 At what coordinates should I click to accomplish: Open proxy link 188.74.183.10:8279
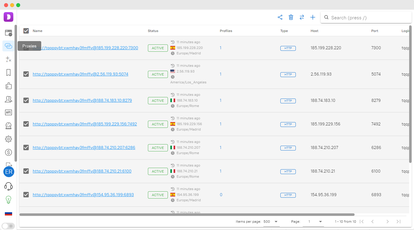pyautogui.click(x=82, y=100)
